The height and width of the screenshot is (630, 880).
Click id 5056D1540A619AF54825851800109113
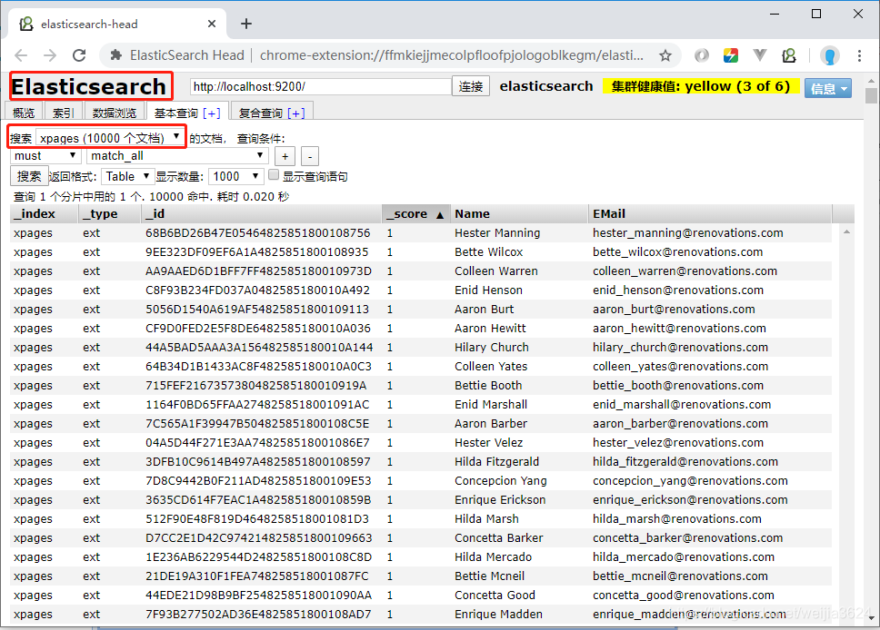tap(257, 309)
